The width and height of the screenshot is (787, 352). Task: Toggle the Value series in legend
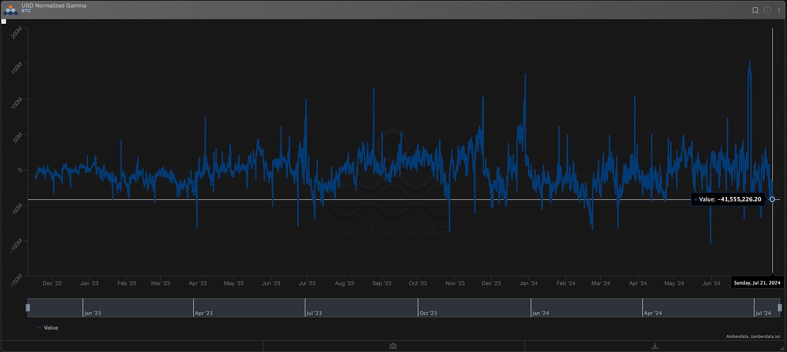48,328
